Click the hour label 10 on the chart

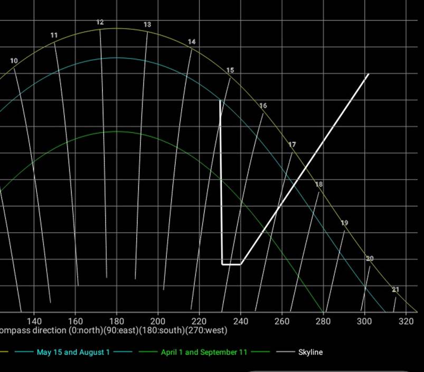point(14,61)
